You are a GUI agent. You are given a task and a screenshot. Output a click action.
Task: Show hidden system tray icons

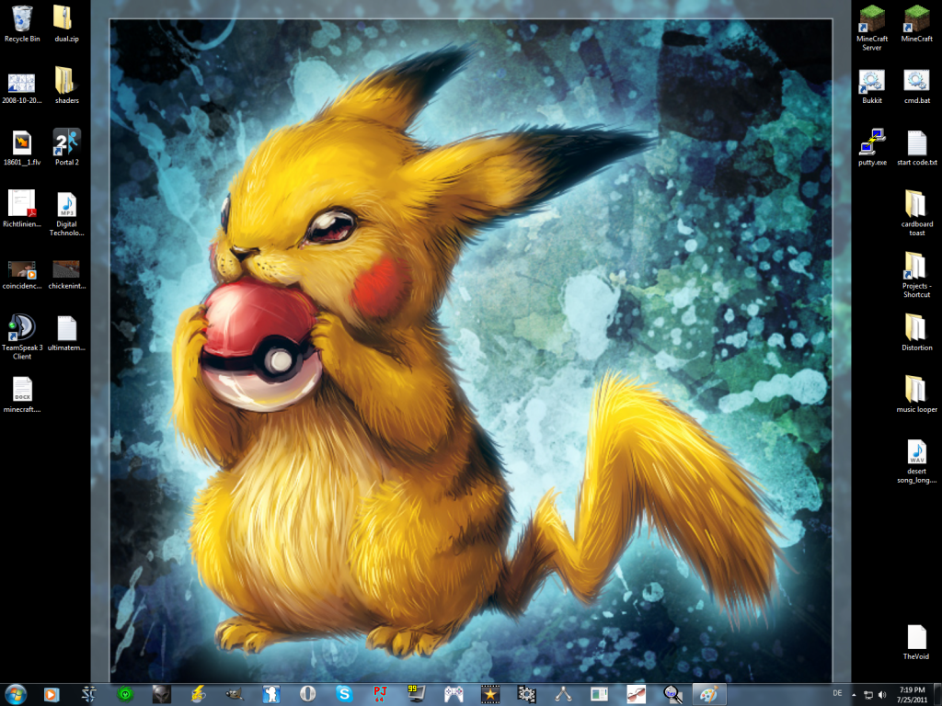pos(854,695)
